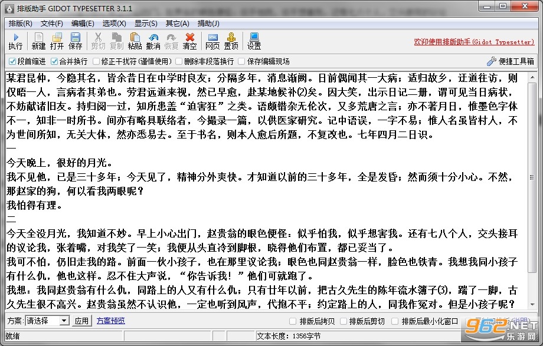Viewport: 543px width, 346px height.
Task: Check the 排版后拷贝 checkbox
Action: pyautogui.click(x=293, y=321)
